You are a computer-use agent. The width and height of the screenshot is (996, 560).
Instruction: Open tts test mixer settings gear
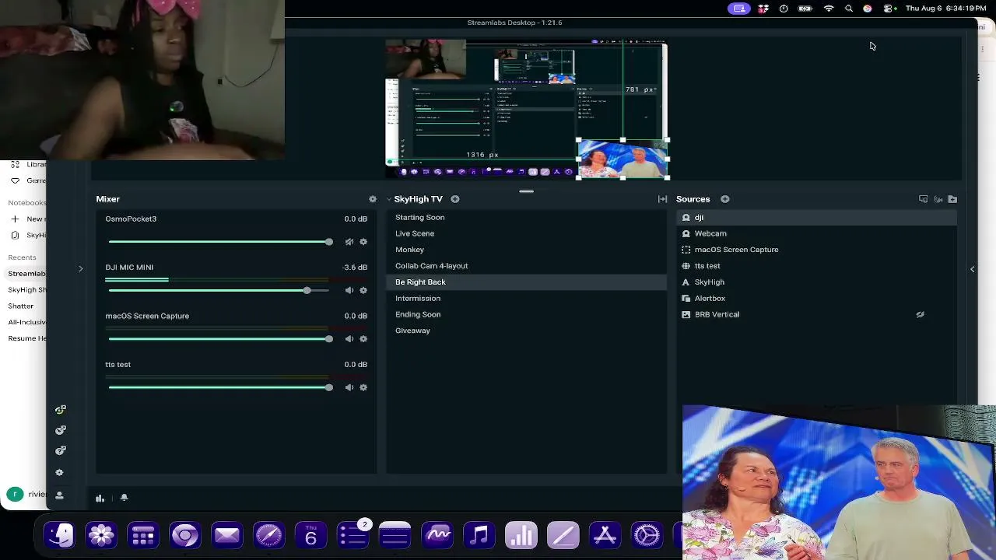point(363,387)
